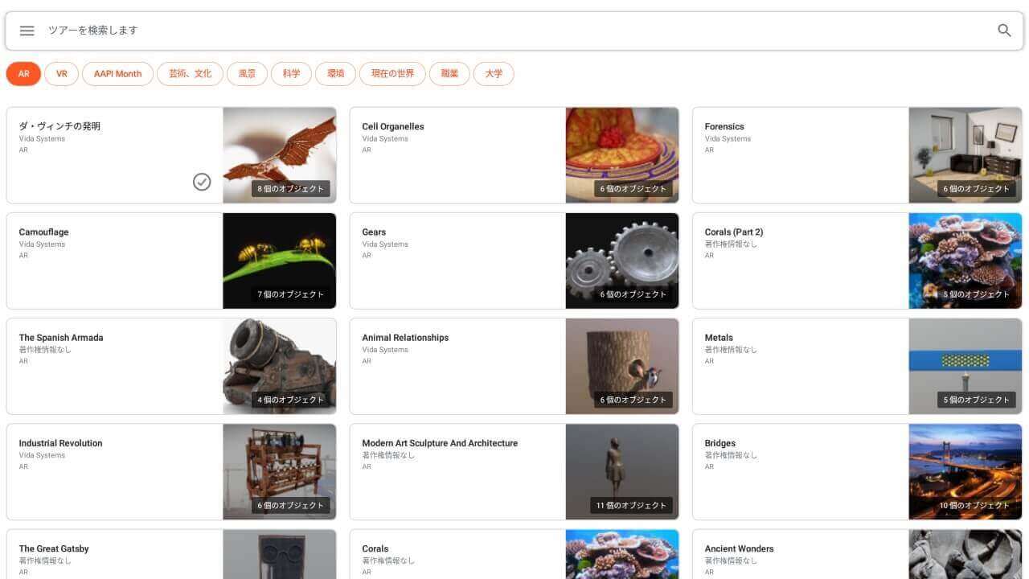The width and height of the screenshot is (1029, 579).
Task: Pick the 職業 filter chip
Action: point(449,74)
